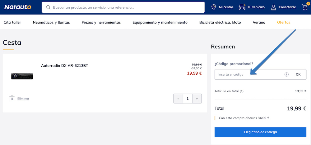Click the autorradio product thumbnail

[x=22, y=76]
